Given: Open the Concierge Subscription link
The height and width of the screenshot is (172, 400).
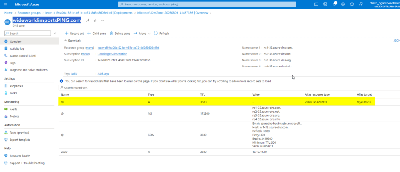Looking at the screenshot, I should 112,54.
